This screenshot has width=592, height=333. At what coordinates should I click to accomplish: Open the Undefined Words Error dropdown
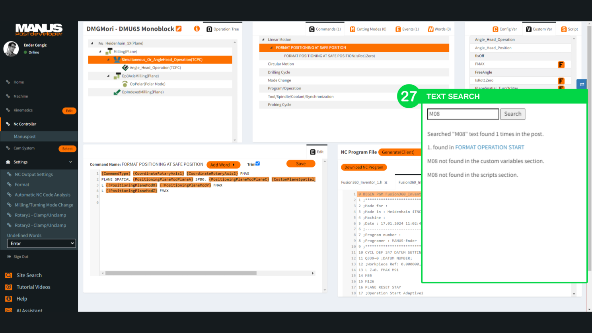41,243
